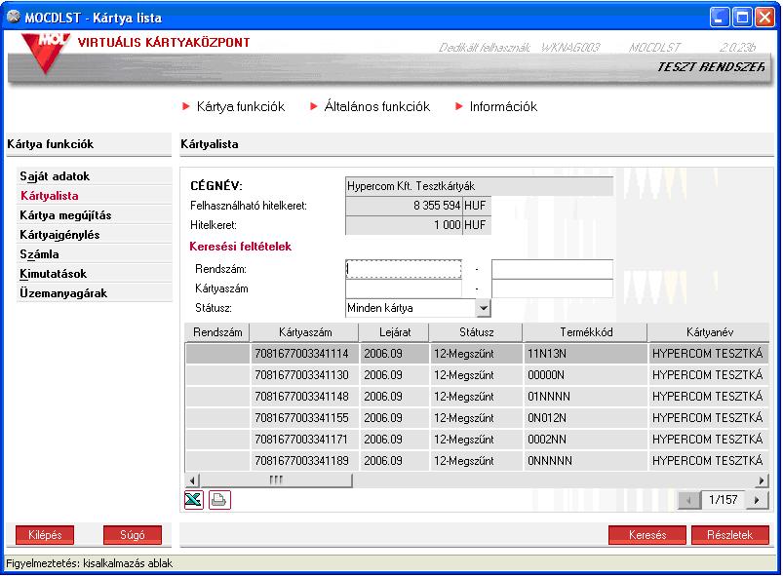
Task: Focus the first Rendszám input field
Action: pyautogui.click(x=404, y=269)
